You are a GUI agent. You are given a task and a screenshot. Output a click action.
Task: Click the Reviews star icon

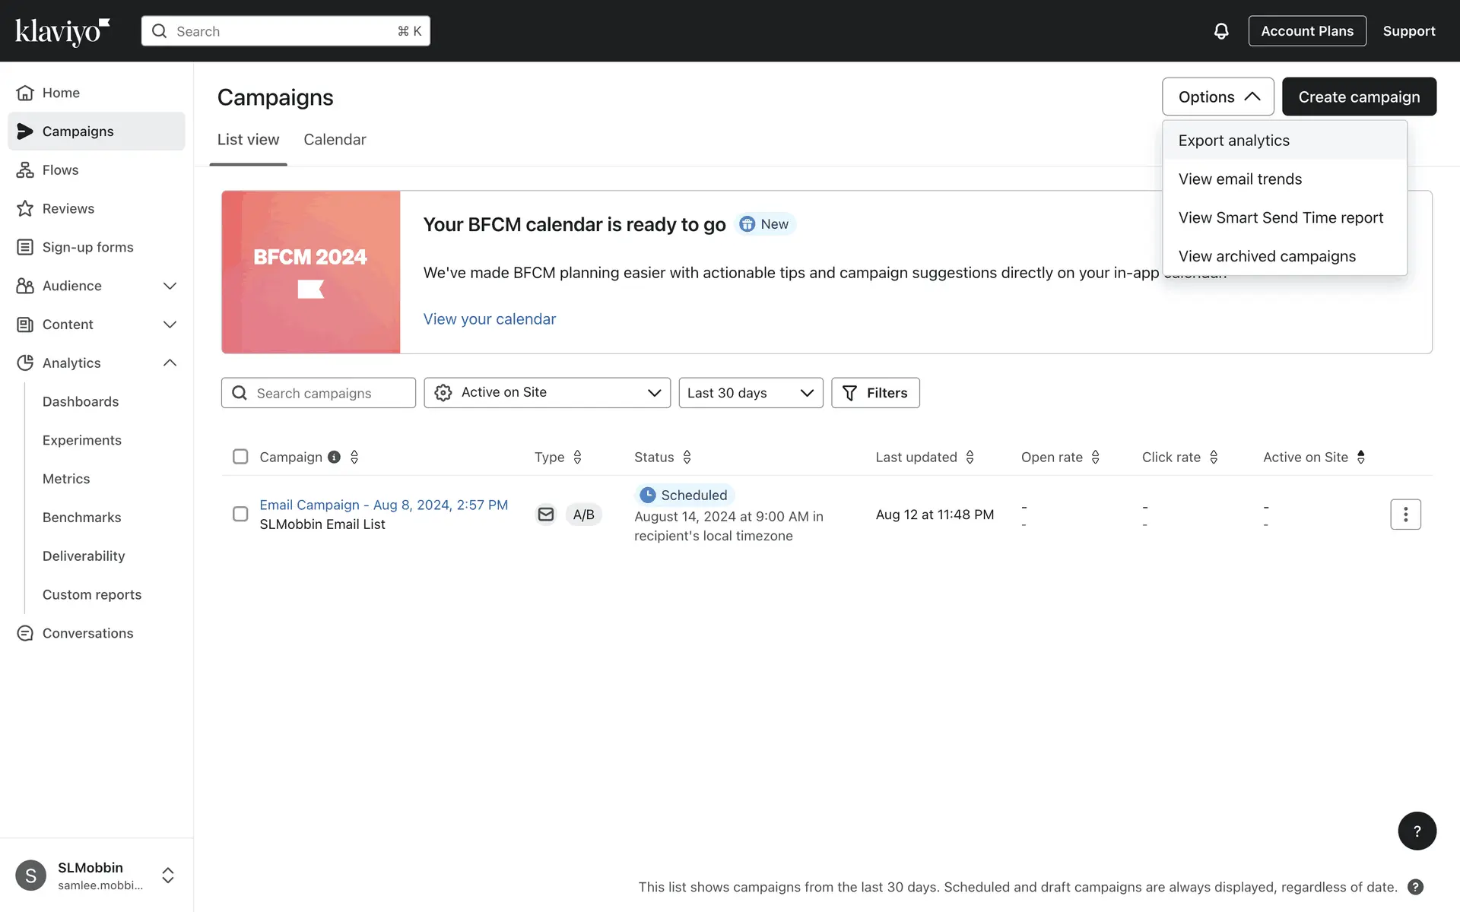click(x=25, y=208)
